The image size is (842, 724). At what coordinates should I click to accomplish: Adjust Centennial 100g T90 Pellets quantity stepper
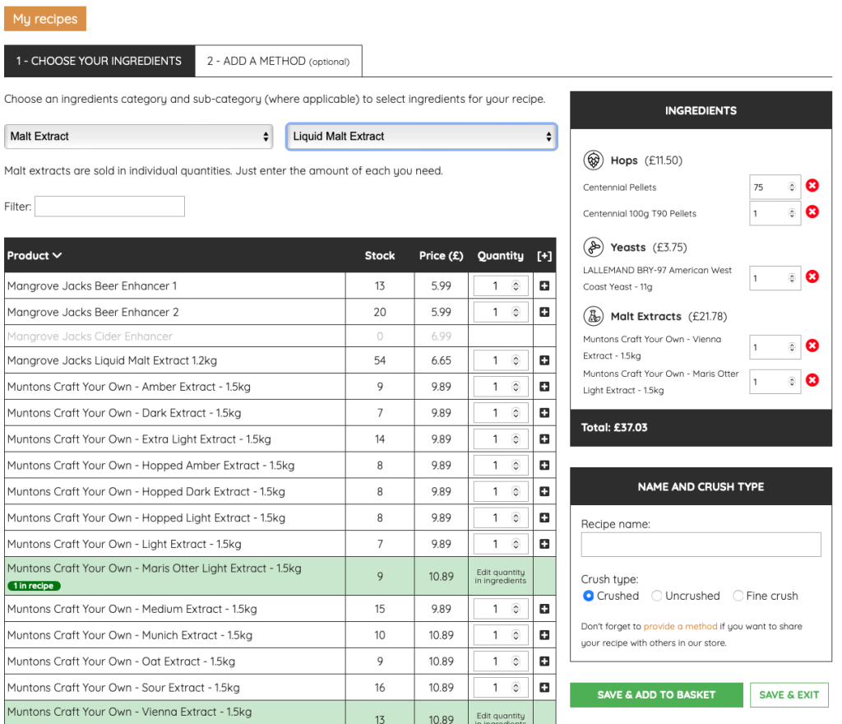point(792,213)
